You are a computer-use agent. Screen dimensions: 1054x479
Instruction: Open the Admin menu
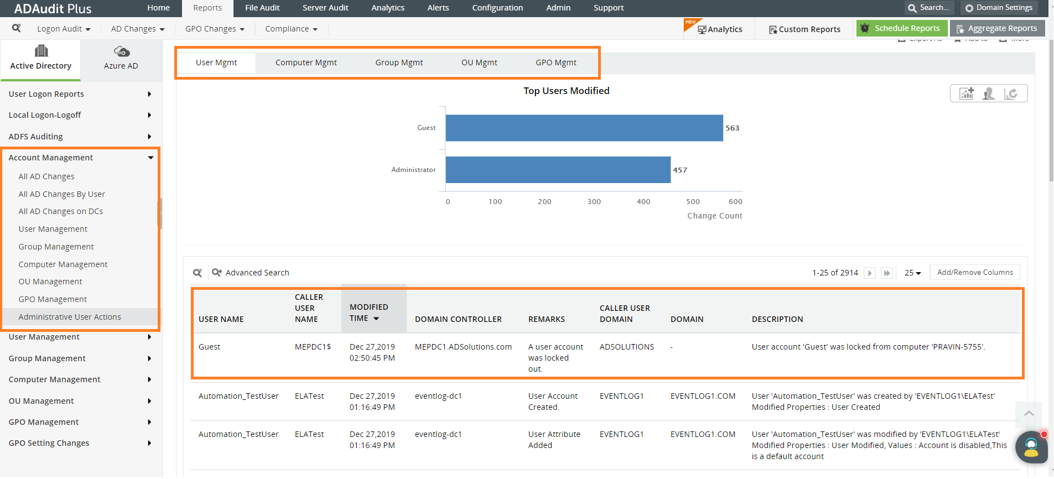(x=558, y=8)
